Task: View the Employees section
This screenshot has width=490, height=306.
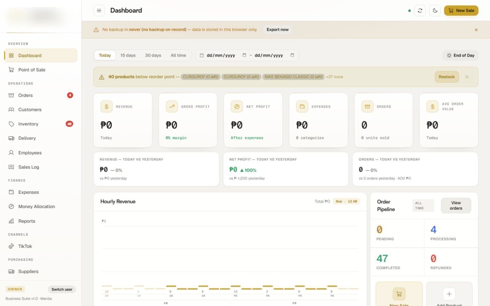Action: point(41,153)
